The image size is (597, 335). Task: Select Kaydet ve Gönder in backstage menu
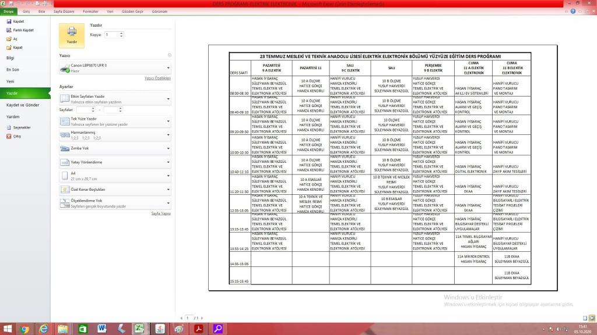(23, 105)
